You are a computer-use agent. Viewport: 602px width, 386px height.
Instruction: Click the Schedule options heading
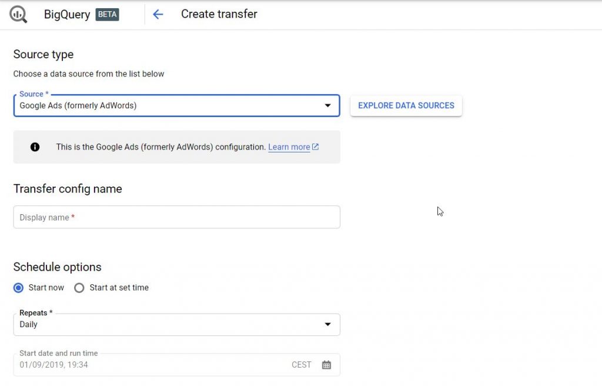(58, 267)
